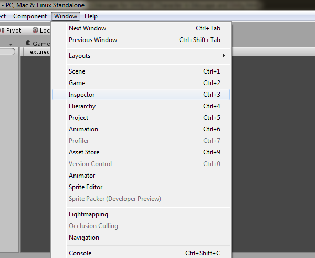Image resolution: width=315 pixels, height=258 pixels.
Task: Open the Help menu
Action: coord(91,16)
